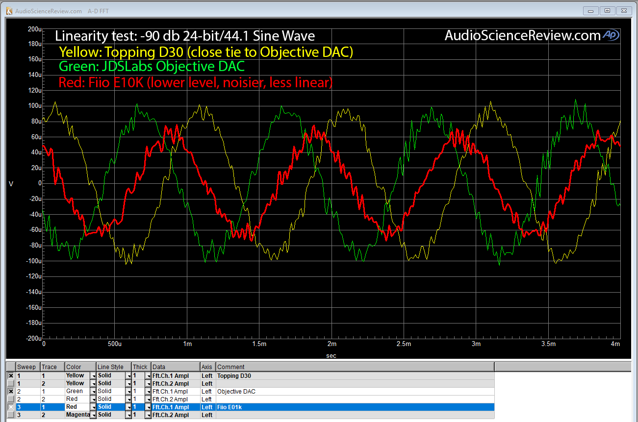This screenshot has height=422, width=638.
Task: Close the A-D FFT window
Action: point(623,10)
